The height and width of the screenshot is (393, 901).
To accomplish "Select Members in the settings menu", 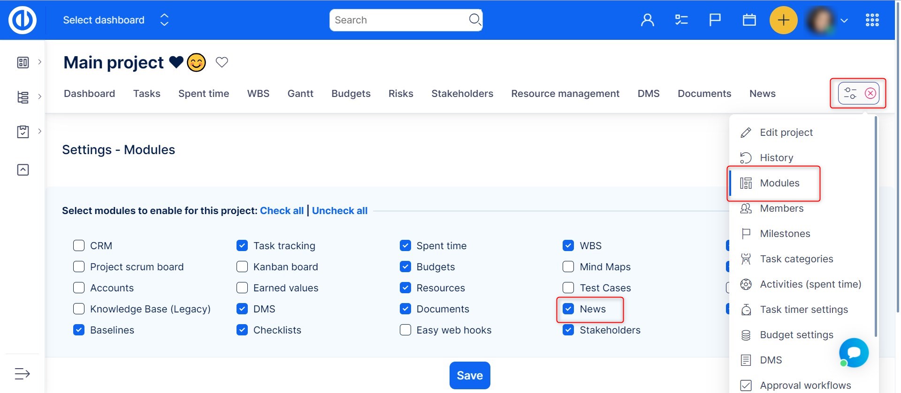I will (781, 208).
